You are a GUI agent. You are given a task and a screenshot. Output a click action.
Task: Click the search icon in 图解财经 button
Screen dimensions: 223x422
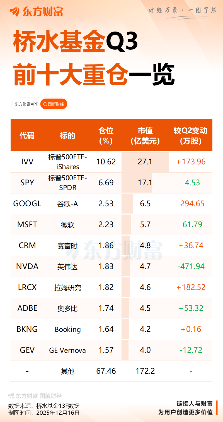pos(45,104)
